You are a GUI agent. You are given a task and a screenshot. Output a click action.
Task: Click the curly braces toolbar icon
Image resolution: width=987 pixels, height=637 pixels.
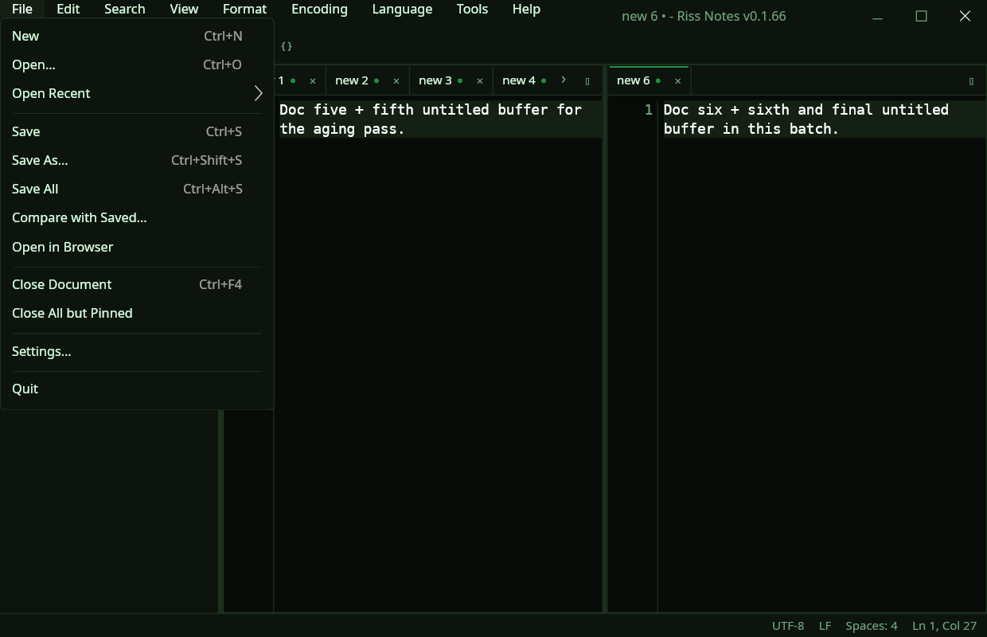point(287,46)
